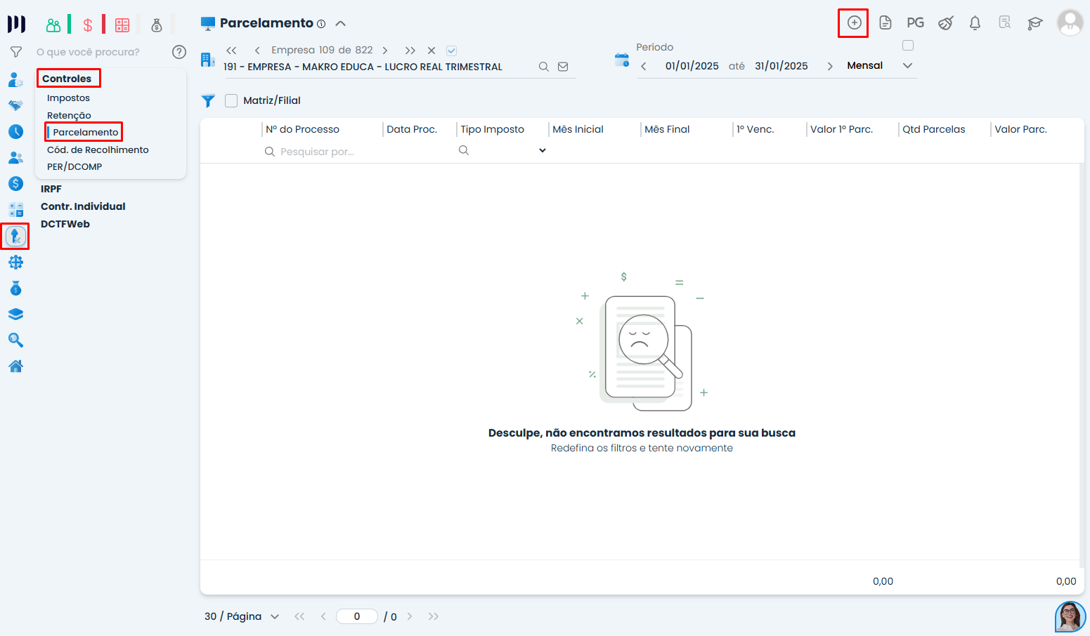Click the envelope icon next to company name
Image resolution: width=1090 pixels, height=636 pixels.
click(563, 67)
